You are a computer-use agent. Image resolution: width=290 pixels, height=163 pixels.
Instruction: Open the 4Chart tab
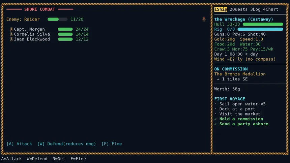tap(270, 9)
